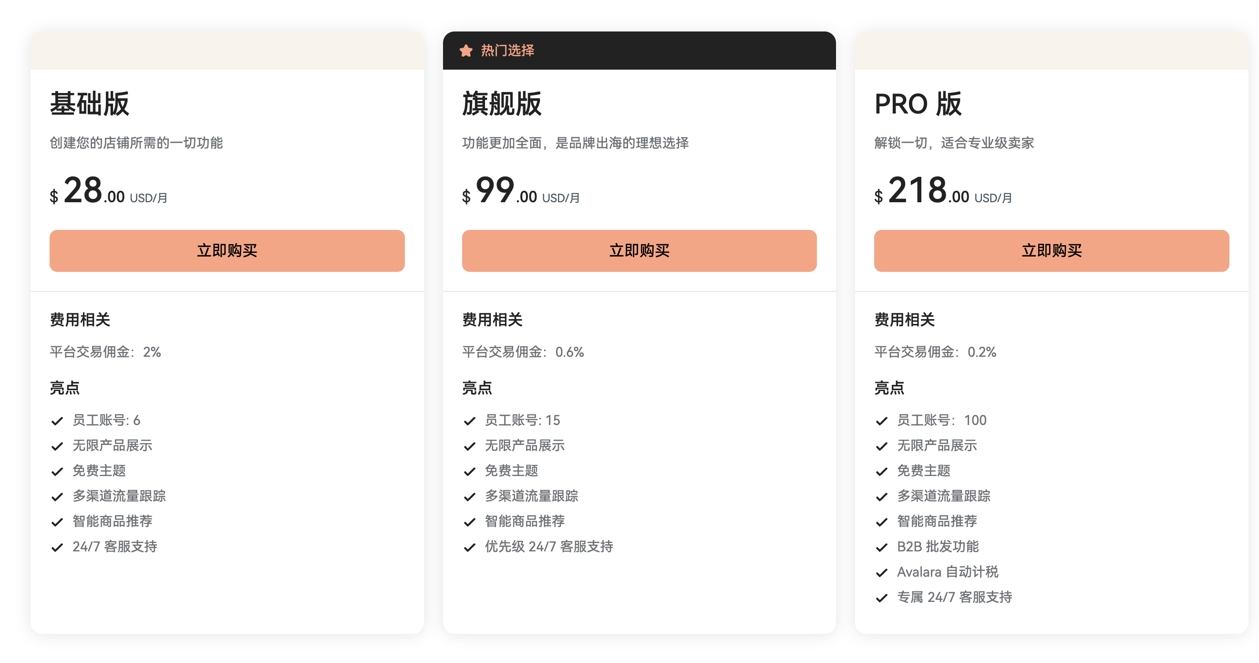Click the 旗舰版 plan title

(x=501, y=104)
